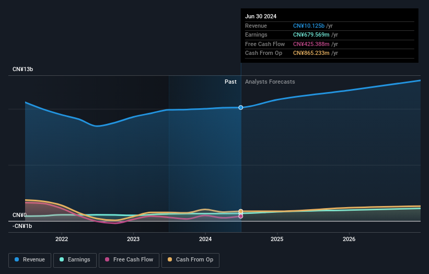This screenshot has width=429, height=274.
Task: Select the 2023 x-axis label
Action: pos(133,239)
